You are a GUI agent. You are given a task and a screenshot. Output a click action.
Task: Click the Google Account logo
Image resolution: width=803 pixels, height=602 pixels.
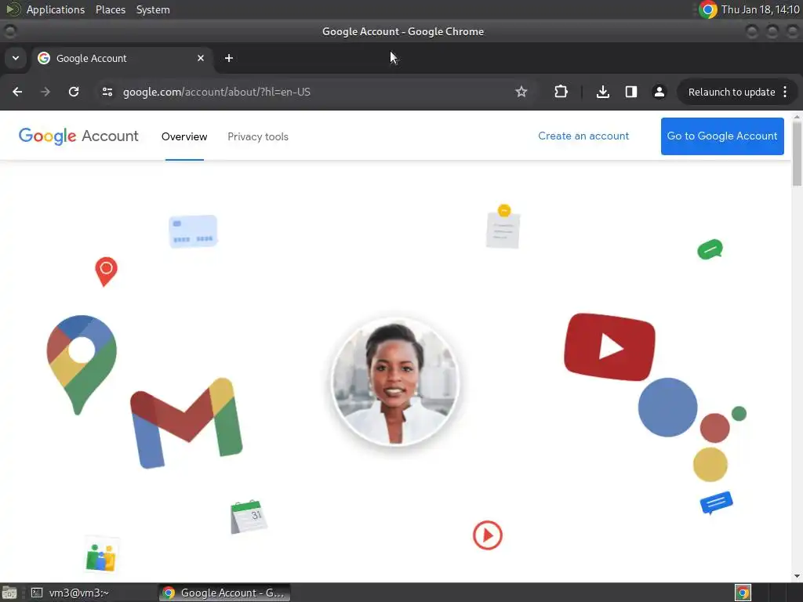click(x=78, y=136)
